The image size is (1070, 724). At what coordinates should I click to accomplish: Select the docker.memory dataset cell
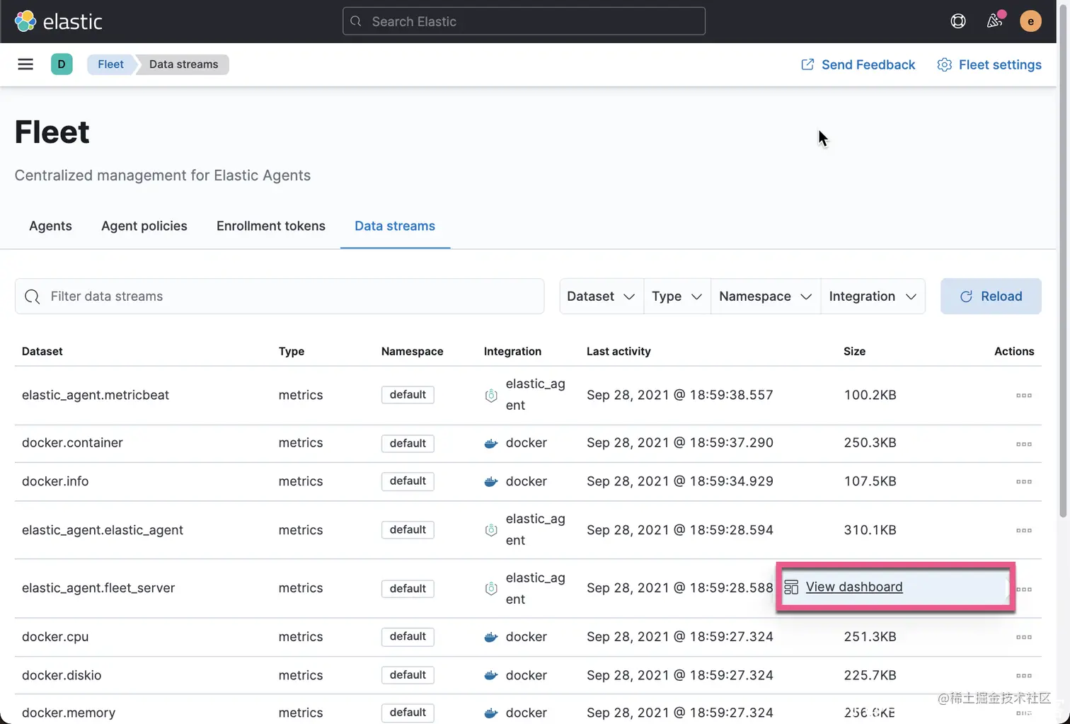(69, 713)
